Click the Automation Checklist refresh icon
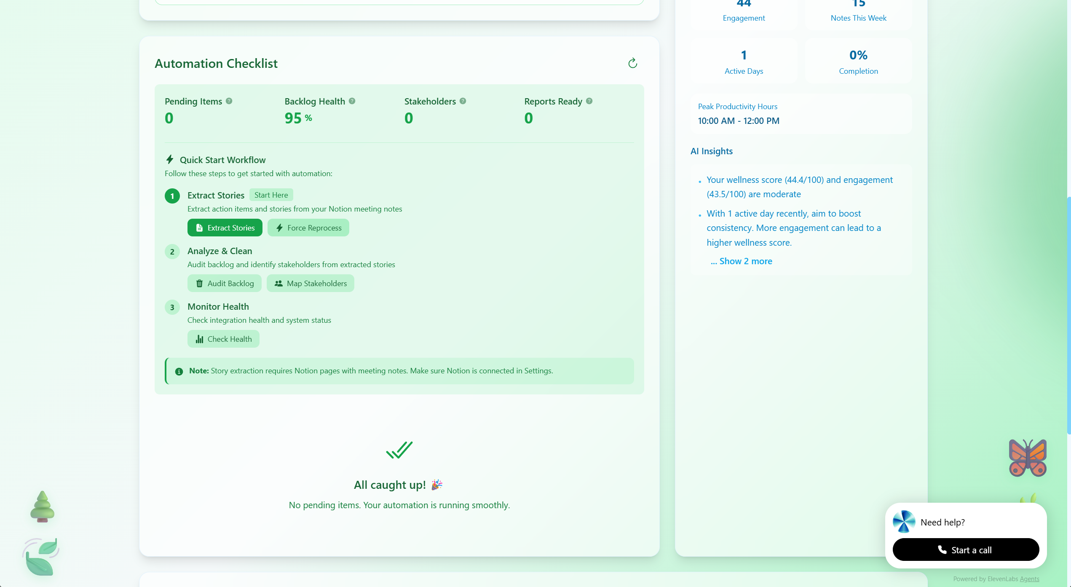 point(632,63)
